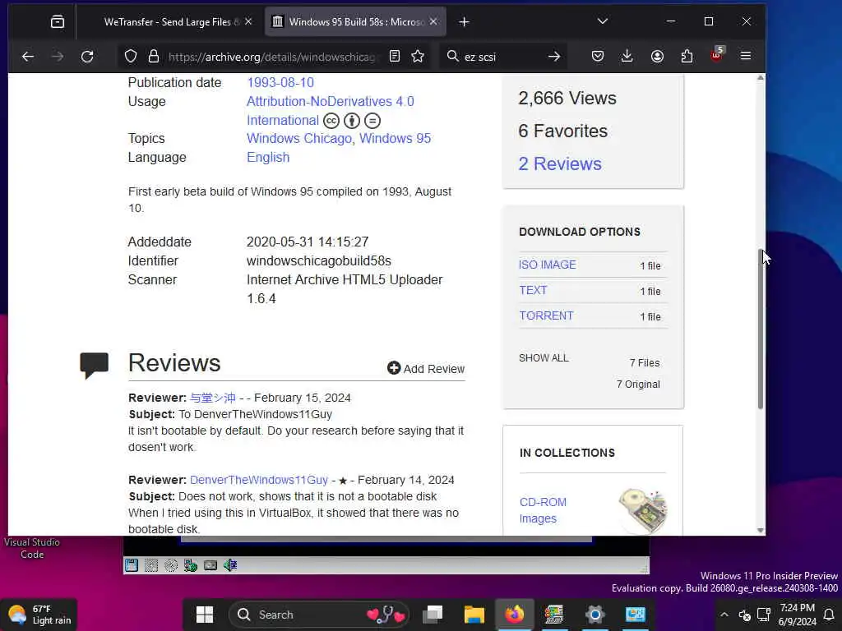
Task: Open the CD-ROM Images collection link
Action: point(543,510)
